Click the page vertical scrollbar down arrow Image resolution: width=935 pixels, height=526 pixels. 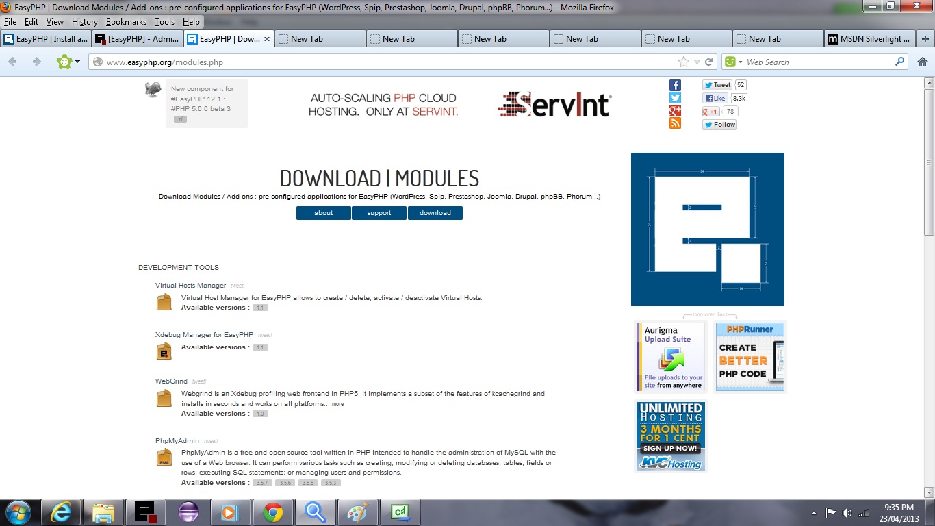(929, 492)
